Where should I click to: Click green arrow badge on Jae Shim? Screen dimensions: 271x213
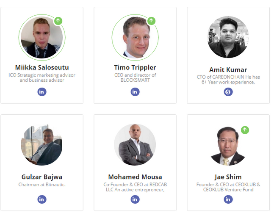tap(245, 130)
